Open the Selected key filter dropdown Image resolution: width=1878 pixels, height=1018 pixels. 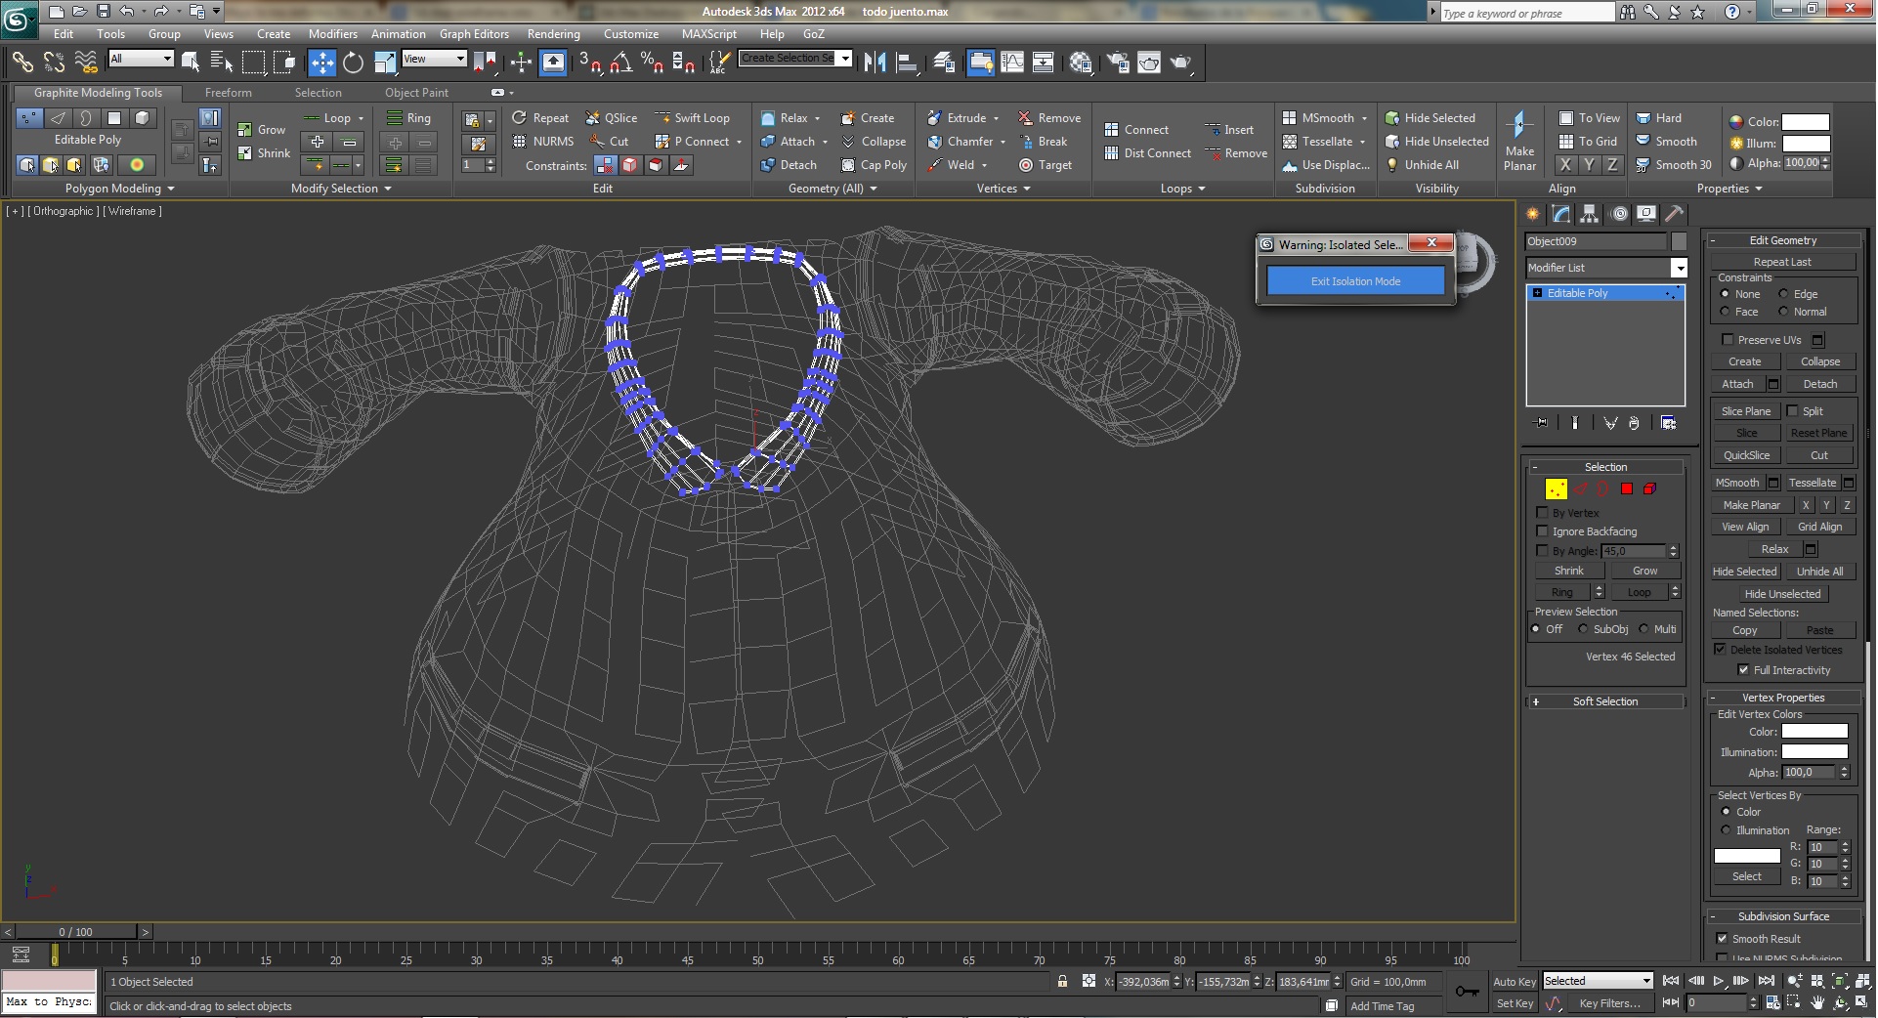(1597, 981)
